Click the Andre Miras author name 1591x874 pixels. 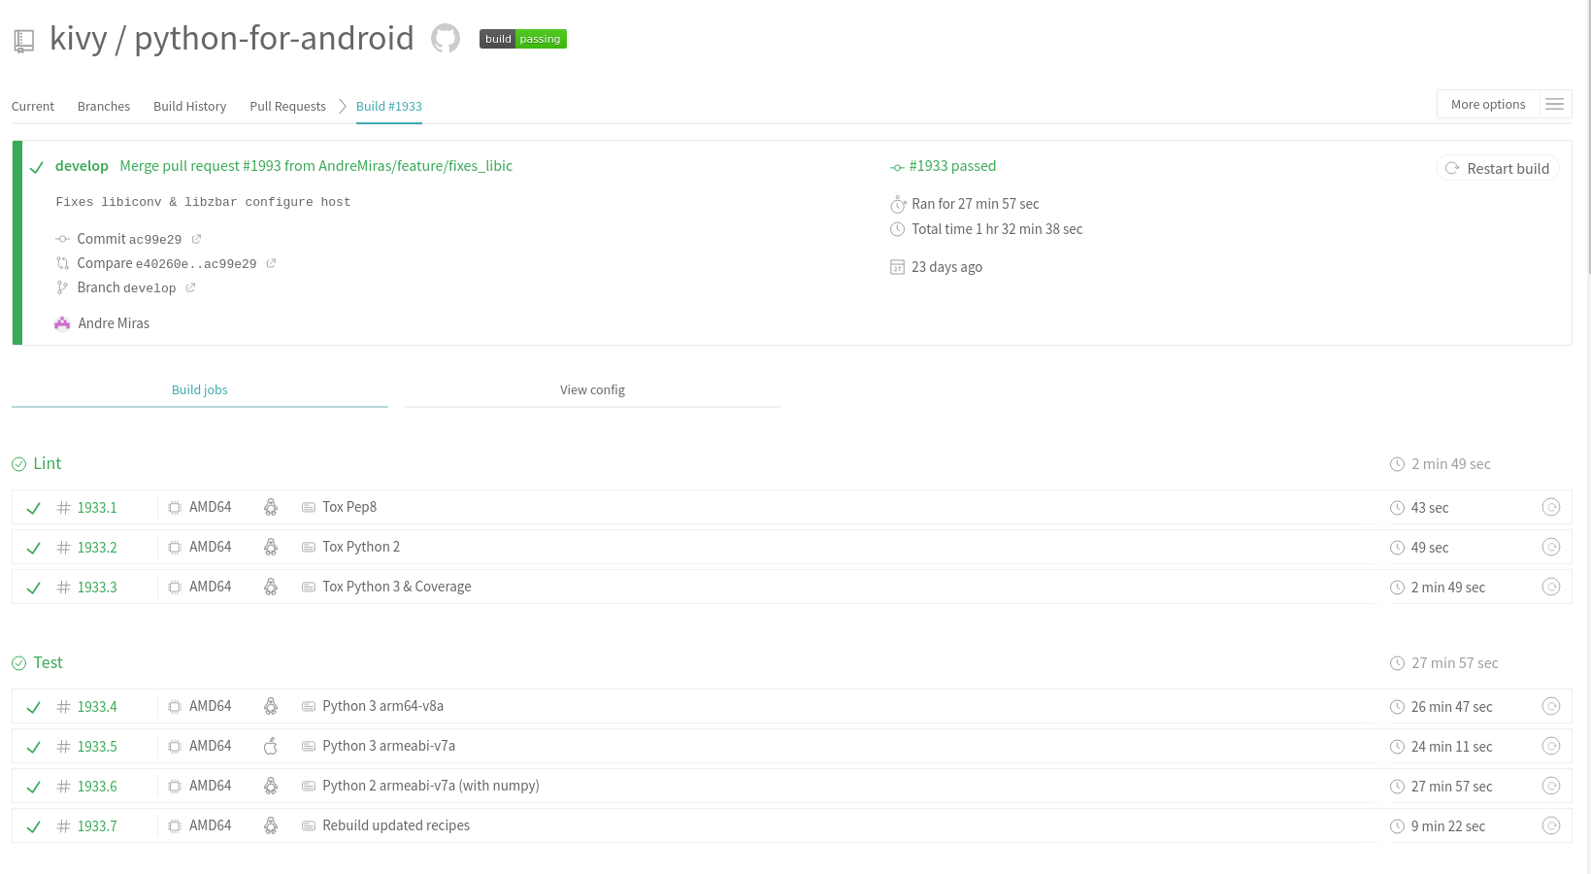point(114,323)
